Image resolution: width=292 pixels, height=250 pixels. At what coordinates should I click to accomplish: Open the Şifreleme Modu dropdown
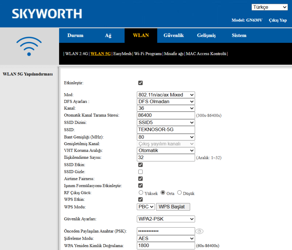[165, 238]
